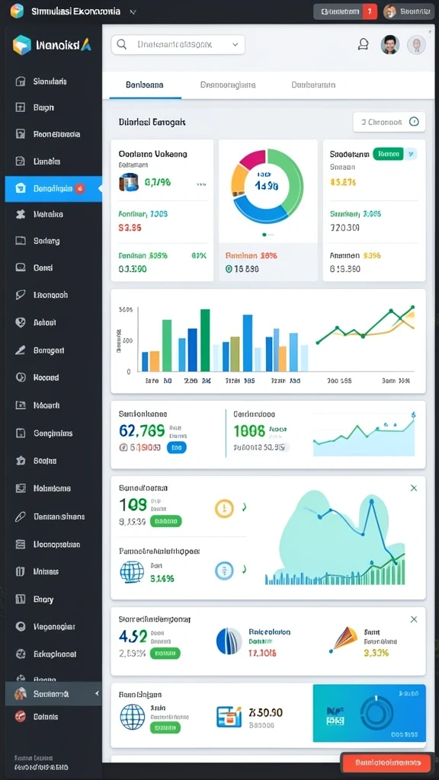Image resolution: width=439 pixels, height=780 pixels.
Task: Click the globe icon in bottom card
Action: tap(133, 716)
